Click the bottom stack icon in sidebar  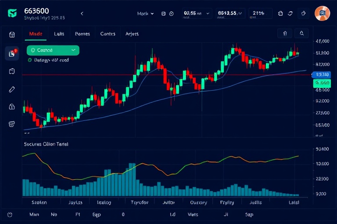click(x=12, y=124)
